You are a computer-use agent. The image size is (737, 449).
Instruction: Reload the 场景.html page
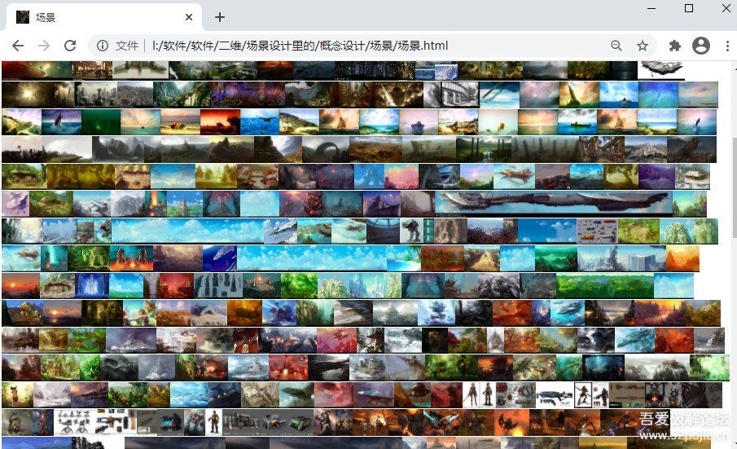70,46
